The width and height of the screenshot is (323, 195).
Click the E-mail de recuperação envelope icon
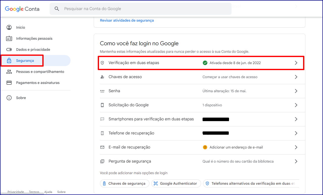click(x=102, y=147)
